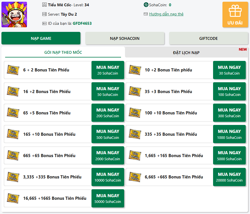Click the ticket icon for 16,665 +1665 Bonus package
The image size is (250, 214).
point(13,198)
